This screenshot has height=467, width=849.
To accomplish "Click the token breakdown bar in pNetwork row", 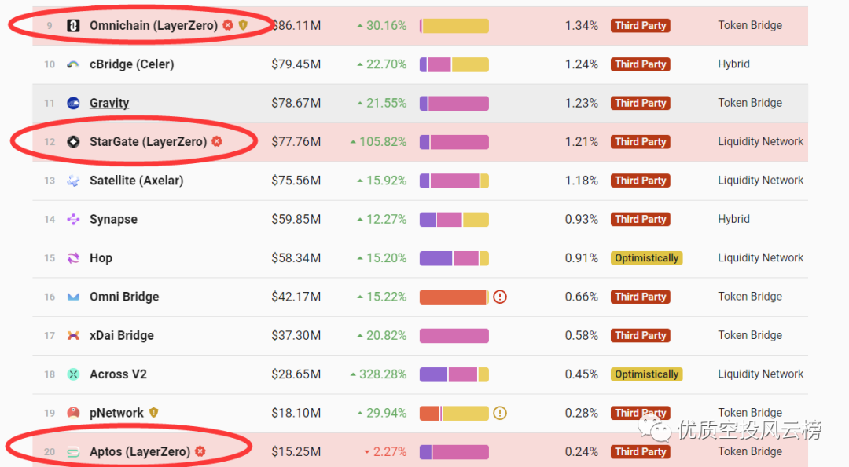I will pos(454,413).
